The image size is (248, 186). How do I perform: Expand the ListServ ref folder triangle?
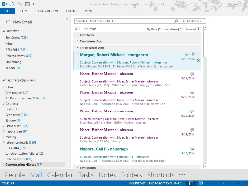[x=4, y=126]
